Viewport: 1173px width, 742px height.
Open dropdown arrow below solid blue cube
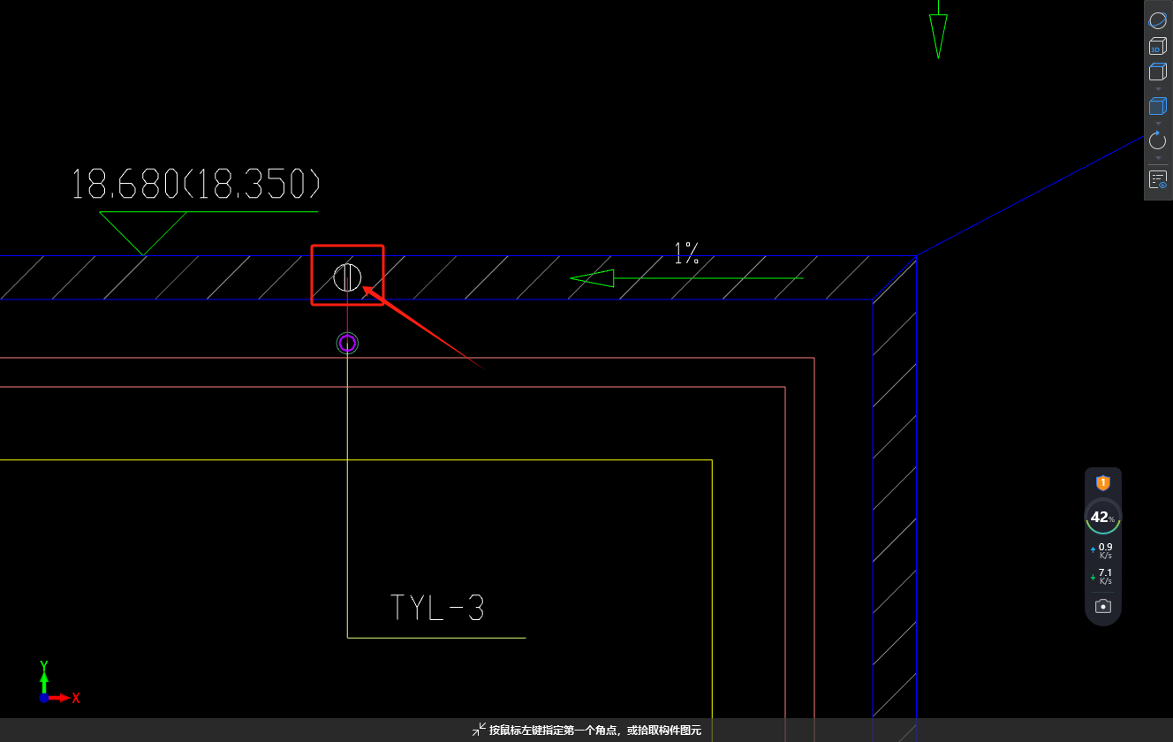[x=1158, y=124]
